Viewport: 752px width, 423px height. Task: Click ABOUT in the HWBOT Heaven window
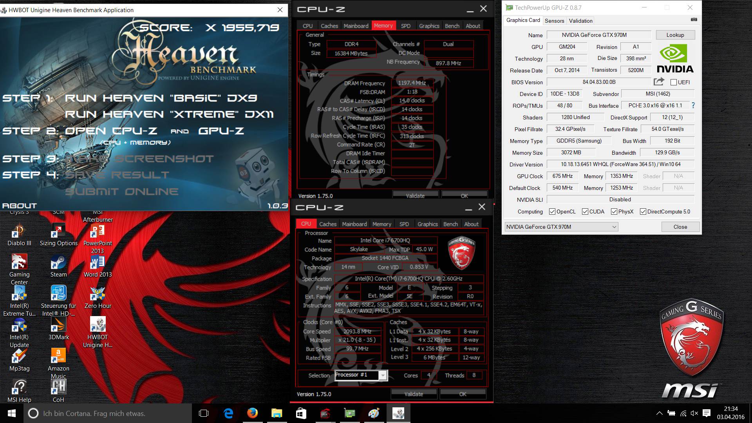(20, 206)
